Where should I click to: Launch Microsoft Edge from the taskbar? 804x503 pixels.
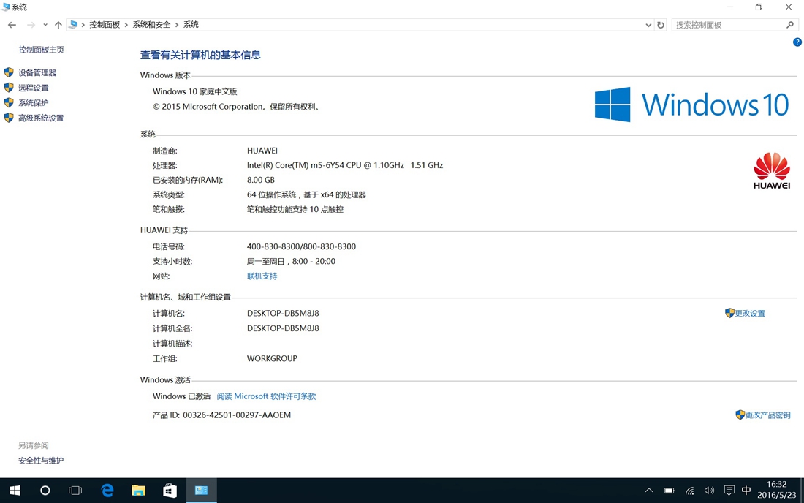[x=107, y=491]
